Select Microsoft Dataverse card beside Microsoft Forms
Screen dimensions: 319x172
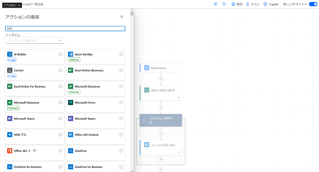pos(35,105)
